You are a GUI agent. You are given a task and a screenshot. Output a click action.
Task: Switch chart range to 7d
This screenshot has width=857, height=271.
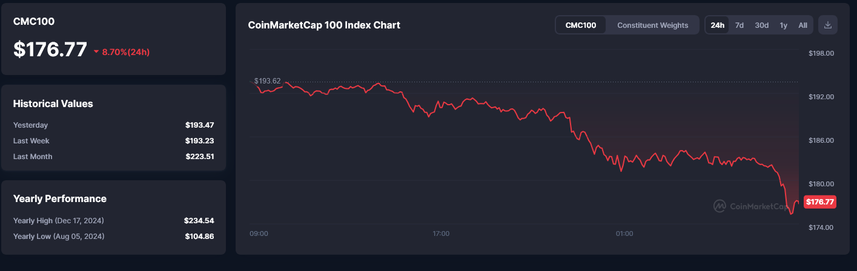740,25
